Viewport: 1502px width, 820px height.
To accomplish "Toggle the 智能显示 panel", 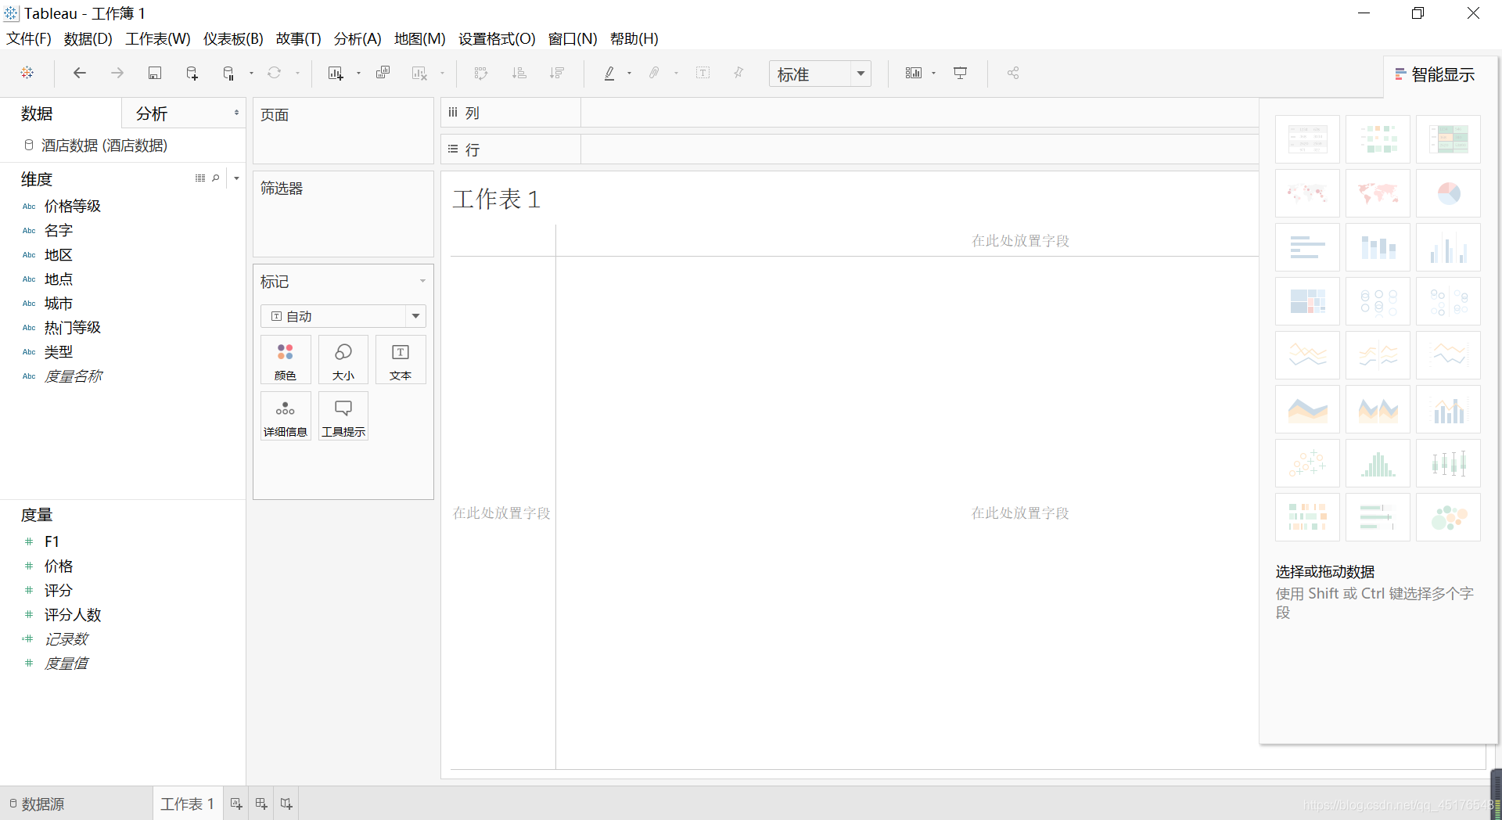I will 1435,74.
